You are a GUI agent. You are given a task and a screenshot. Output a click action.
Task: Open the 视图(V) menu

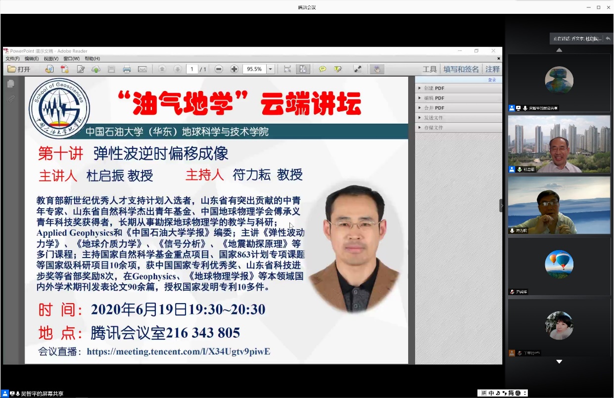(x=51, y=59)
